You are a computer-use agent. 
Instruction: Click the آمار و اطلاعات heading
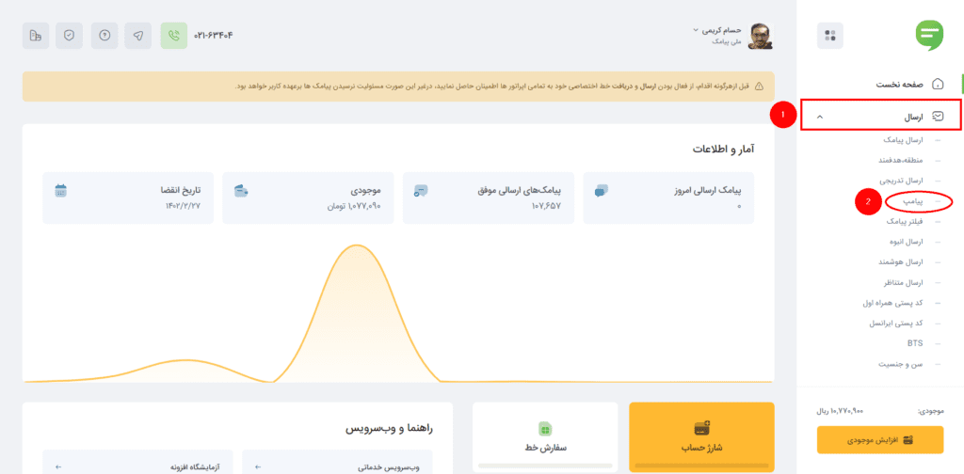point(723,149)
